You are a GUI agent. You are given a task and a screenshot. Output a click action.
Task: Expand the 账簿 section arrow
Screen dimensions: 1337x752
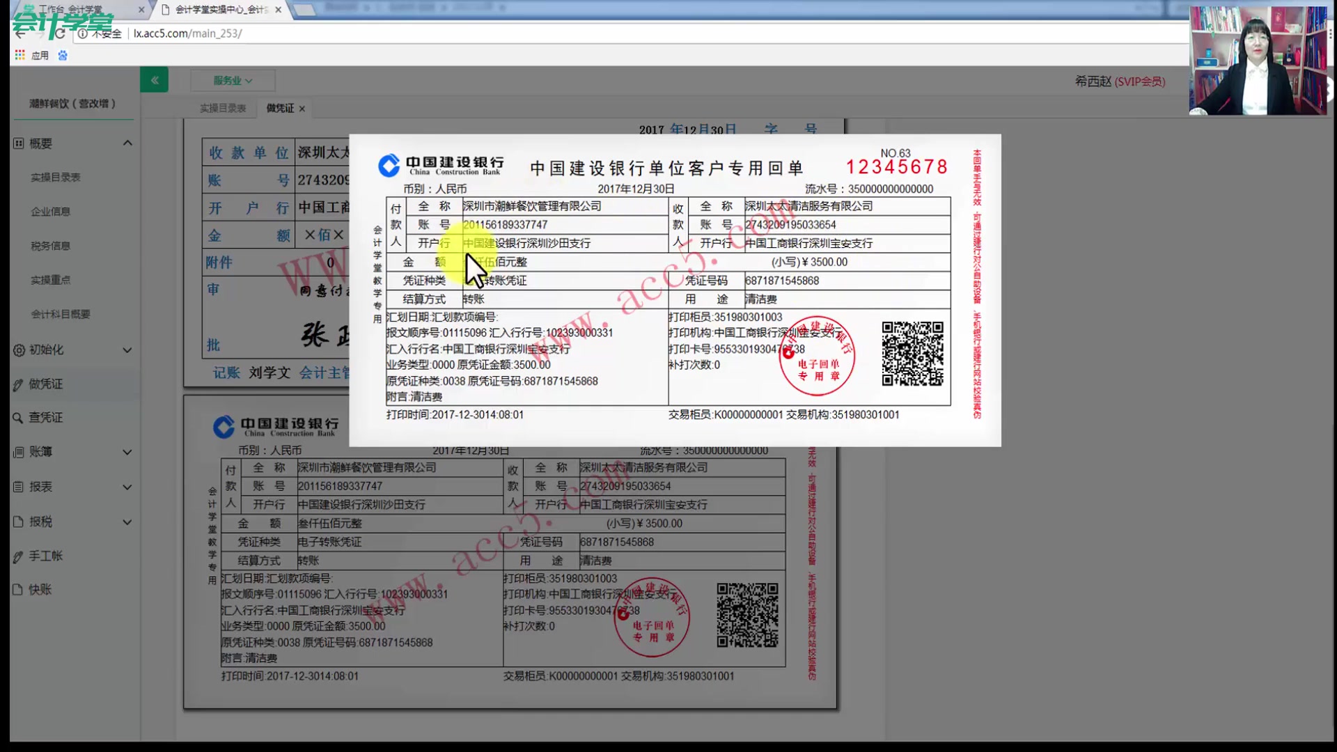(x=127, y=452)
